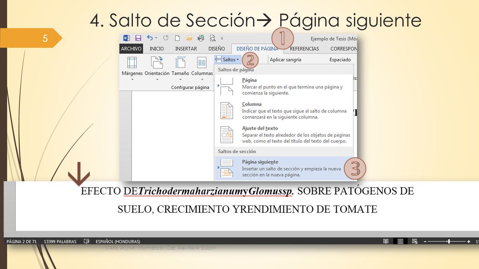
Task: Switch to Read Mode view icon
Action: (x=386, y=242)
